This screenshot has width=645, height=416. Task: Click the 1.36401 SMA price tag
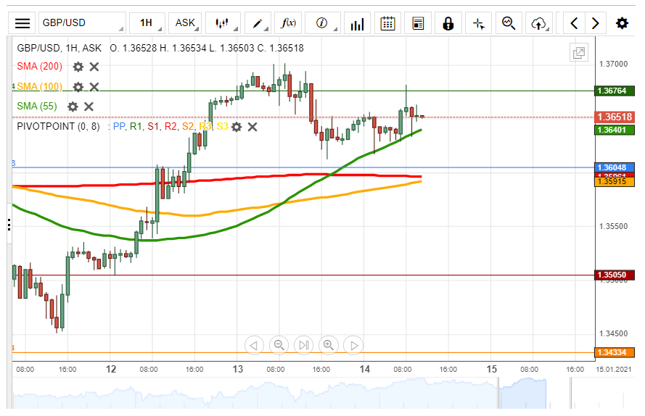click(615, 130)
